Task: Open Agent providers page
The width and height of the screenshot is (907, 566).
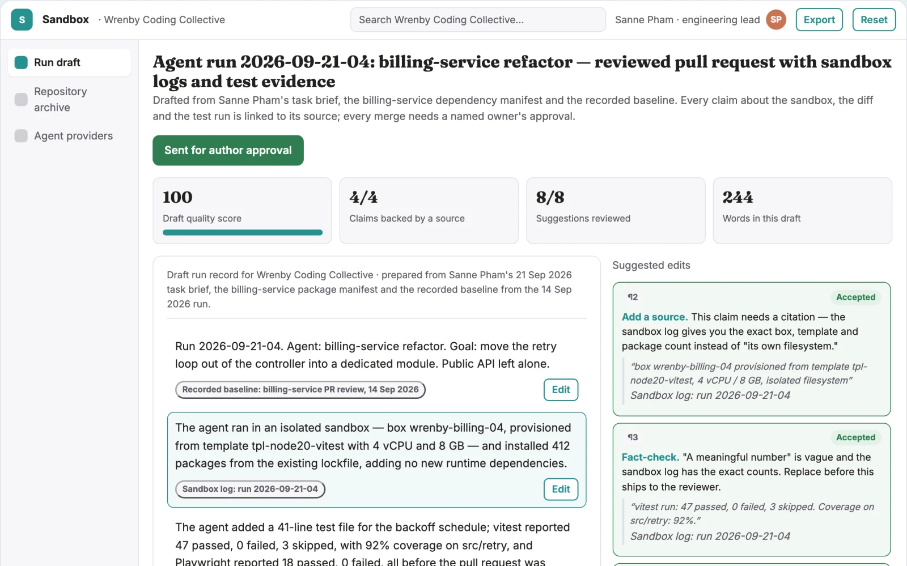Action: click(x=69, y=136)
